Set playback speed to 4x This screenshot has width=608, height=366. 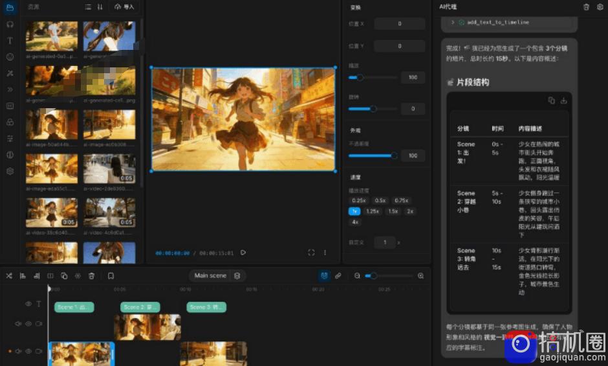pos(355,222)
